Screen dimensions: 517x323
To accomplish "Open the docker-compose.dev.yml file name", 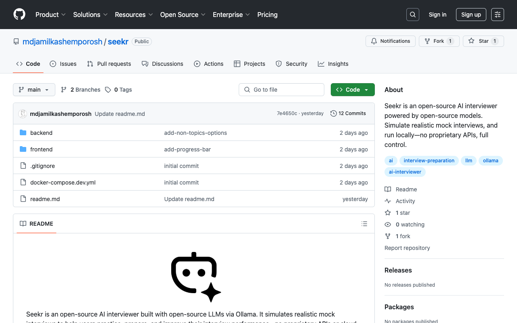I will coord(63,182).
